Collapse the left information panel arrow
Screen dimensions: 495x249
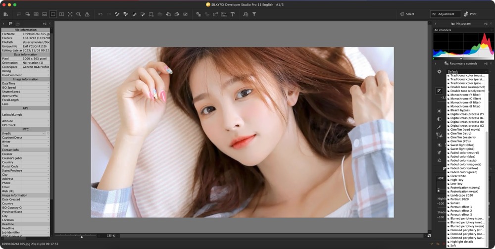click(3, 24)
